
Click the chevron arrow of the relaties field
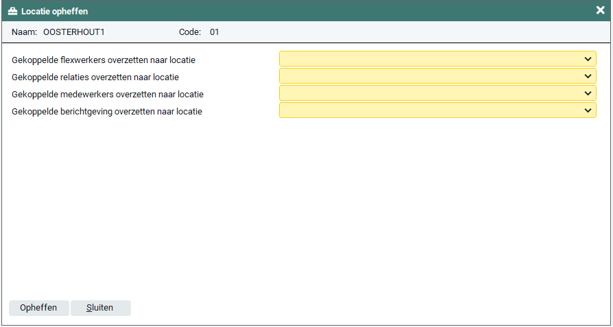point(588,76)
